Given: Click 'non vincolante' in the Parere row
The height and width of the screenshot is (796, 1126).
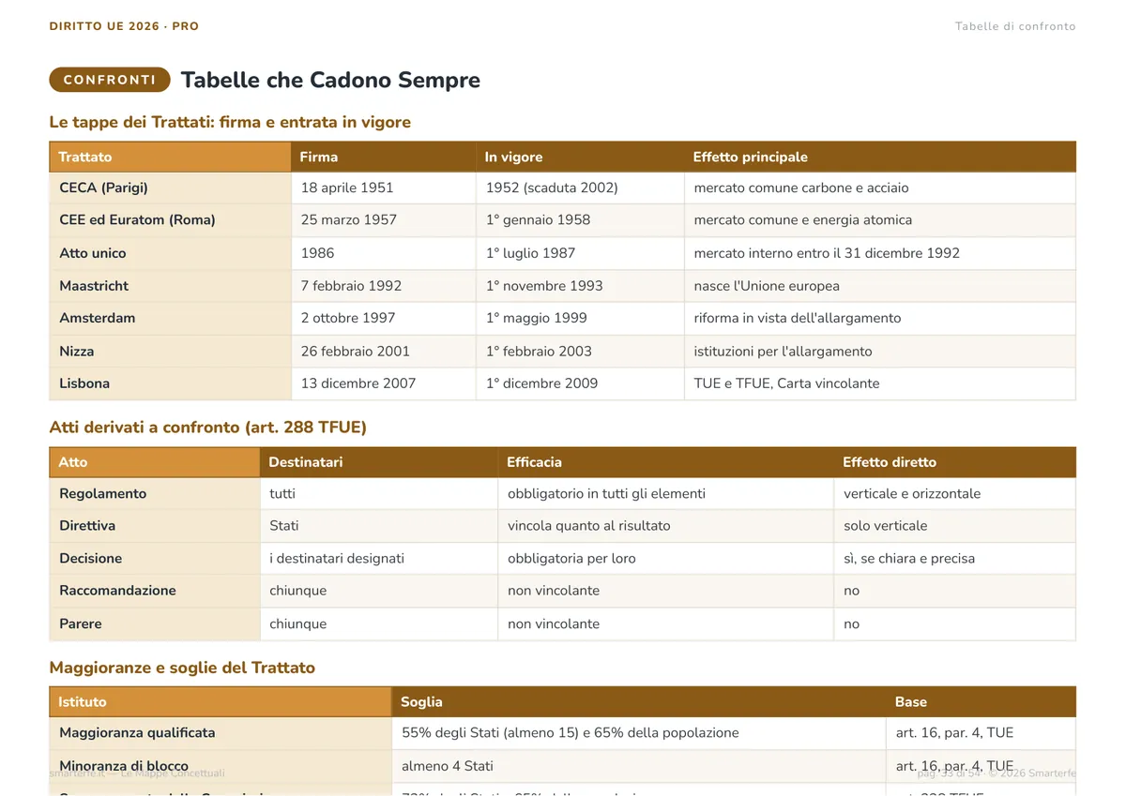Looking at the screenshot, I should 554,624.
